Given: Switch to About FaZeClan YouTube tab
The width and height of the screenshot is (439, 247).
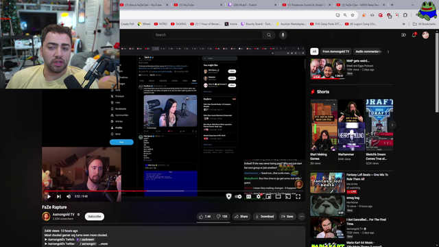Looking at the screenshot, I should (x=145, y=5).
